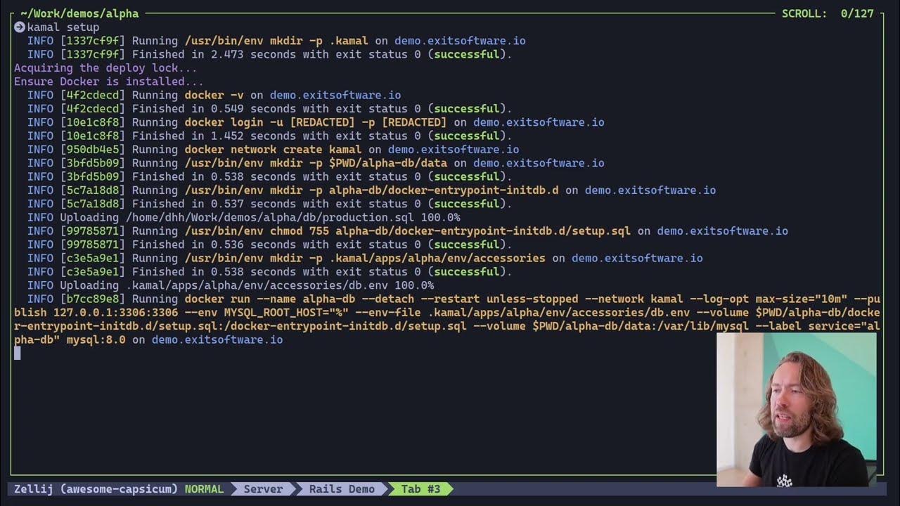Click the NORMAL mode indicator

tap(204, 488)
